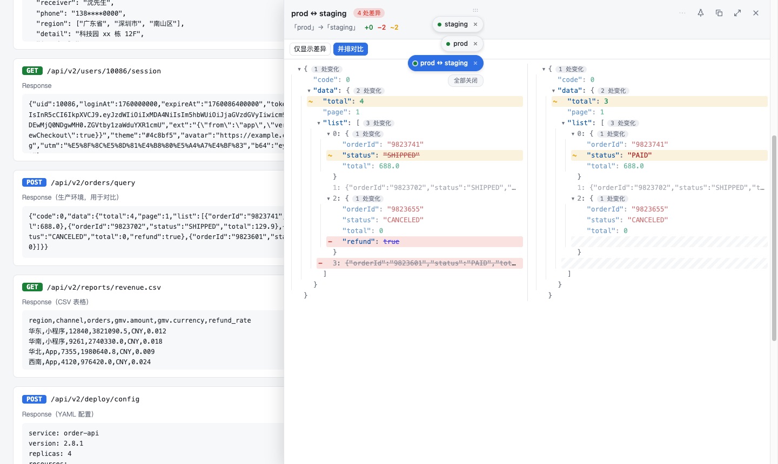
Task: Click the GET badge for /api/v2/reports/revenue.csv
Action: [x=32, y=287]
